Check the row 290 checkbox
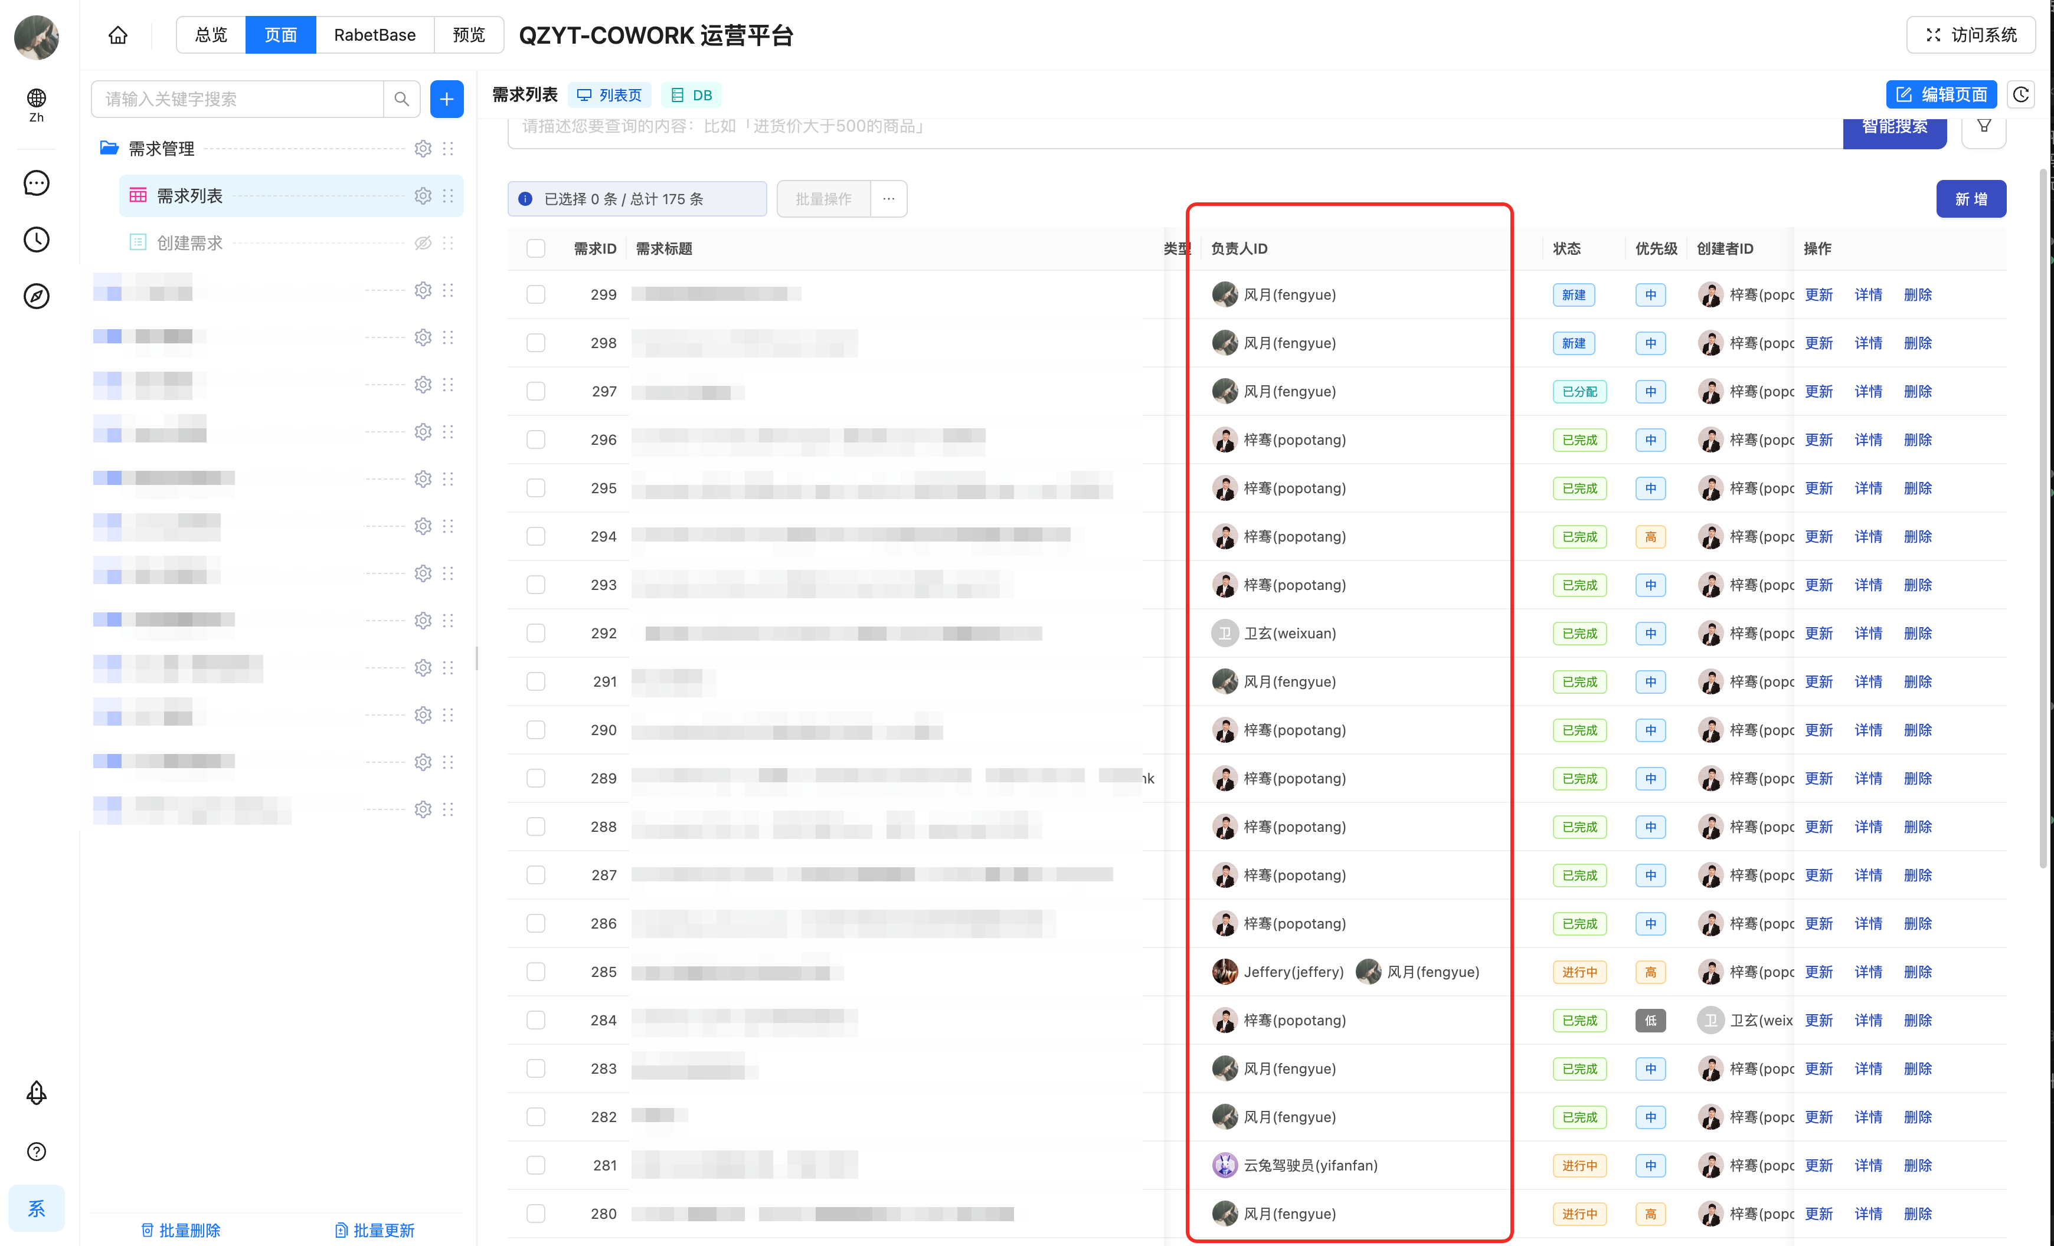The height and width of the screenshot is (1246, 2054). point(536,729)
